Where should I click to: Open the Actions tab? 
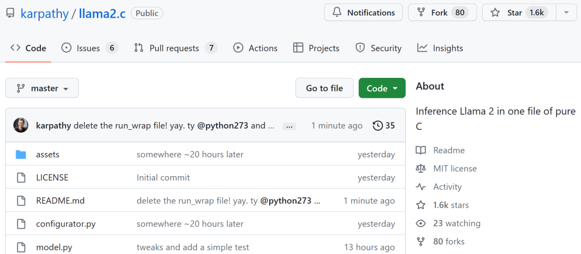point(256,48)
